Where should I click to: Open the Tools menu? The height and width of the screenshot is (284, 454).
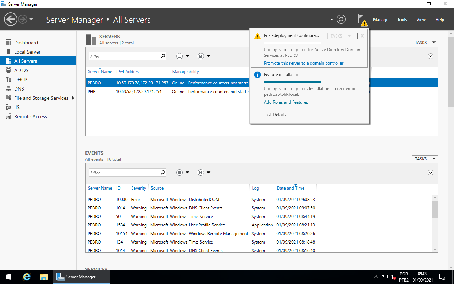[x=402, y=20]
